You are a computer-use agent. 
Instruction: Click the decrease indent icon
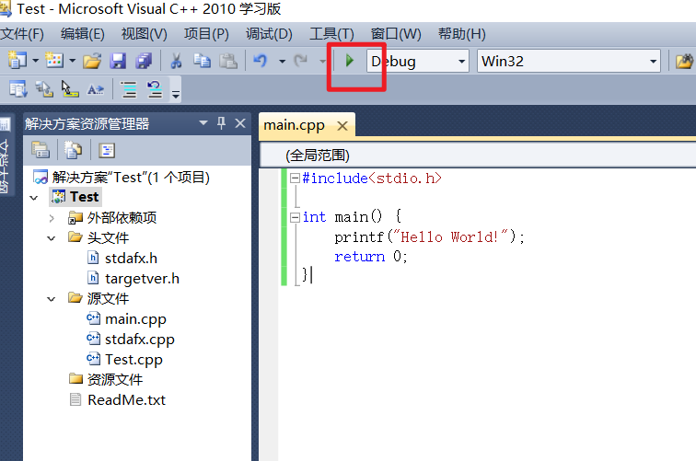[x=129, y=89]
